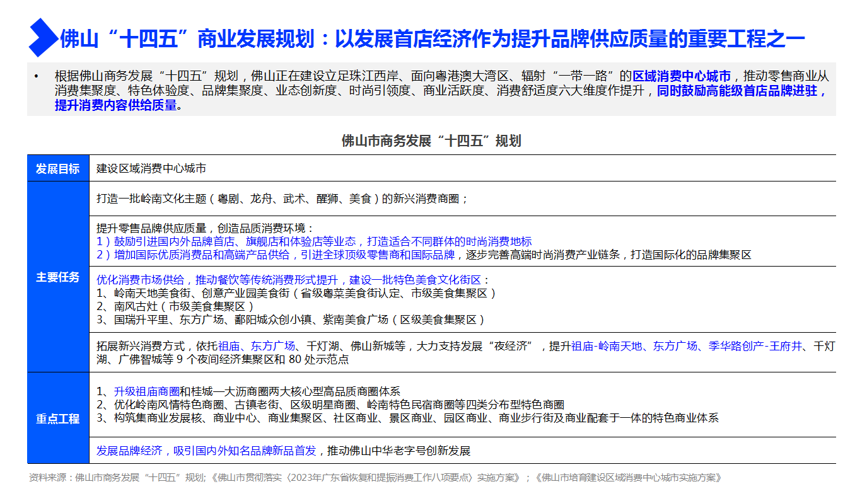Viewport: 867px width, 484px height.
Task: Click the text 推动佛山中华老字号创新发展
Action: [399, 451]
